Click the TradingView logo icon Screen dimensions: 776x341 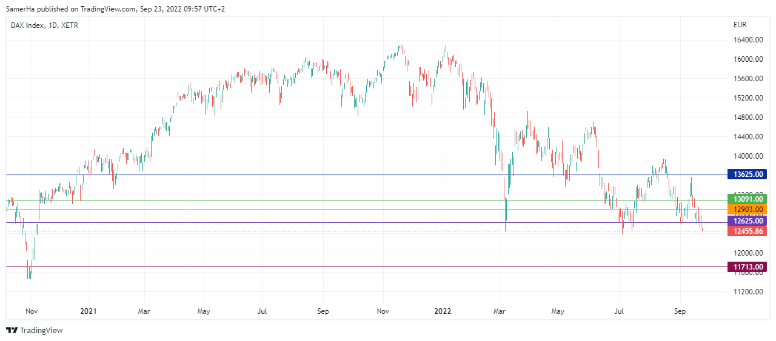pyautogui.click(x=12, y=330)
